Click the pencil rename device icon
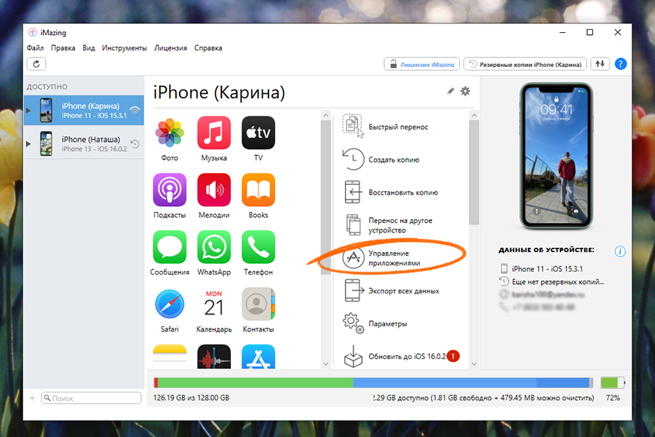 (x=450, y=91)
